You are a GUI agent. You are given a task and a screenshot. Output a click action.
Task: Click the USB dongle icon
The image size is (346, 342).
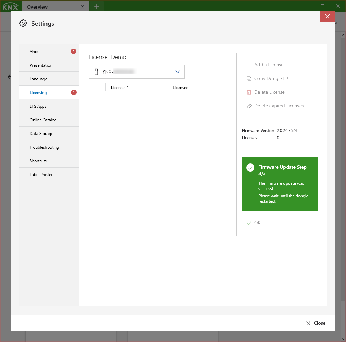96,72
